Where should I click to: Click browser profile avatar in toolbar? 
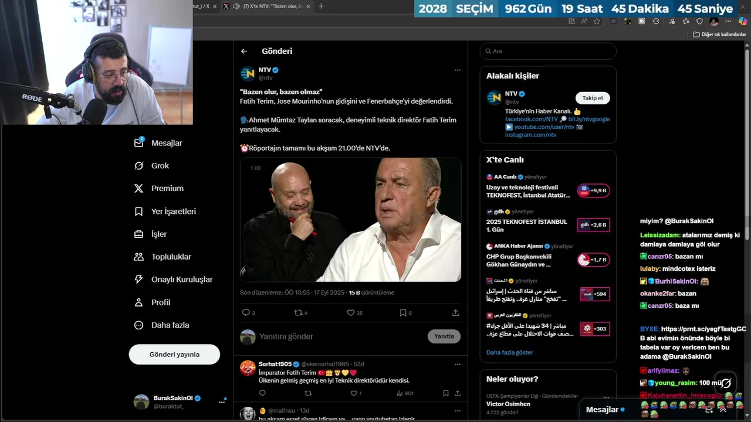[x=714, y=21]
